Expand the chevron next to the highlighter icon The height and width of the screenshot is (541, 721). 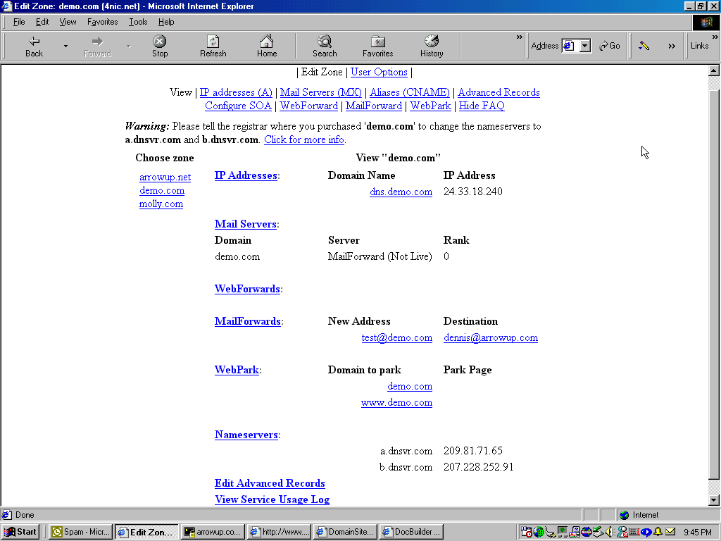coord(672,46)
